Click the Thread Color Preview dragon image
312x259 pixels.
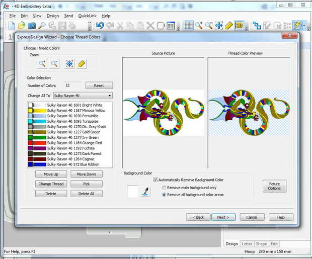click(x=249, y=113)
